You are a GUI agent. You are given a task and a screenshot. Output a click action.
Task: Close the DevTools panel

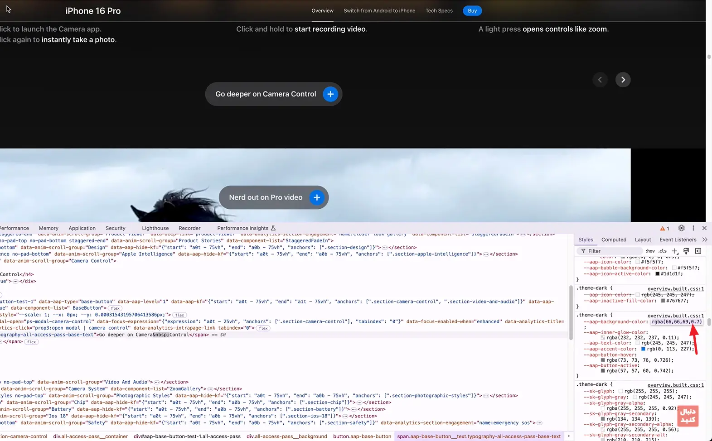704,228
